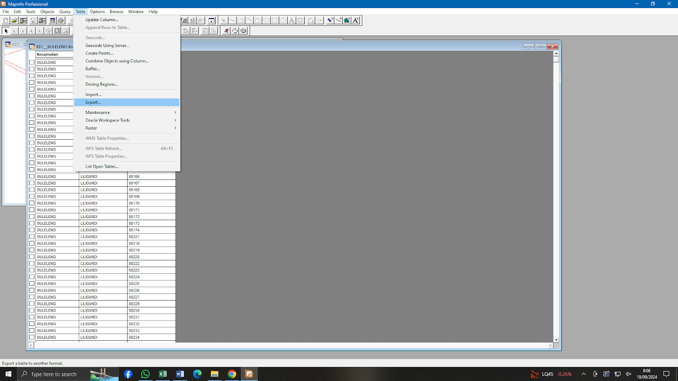Choose Import... from the Table menu
This screenshot has width=678, height=381.
pos(127,94)
